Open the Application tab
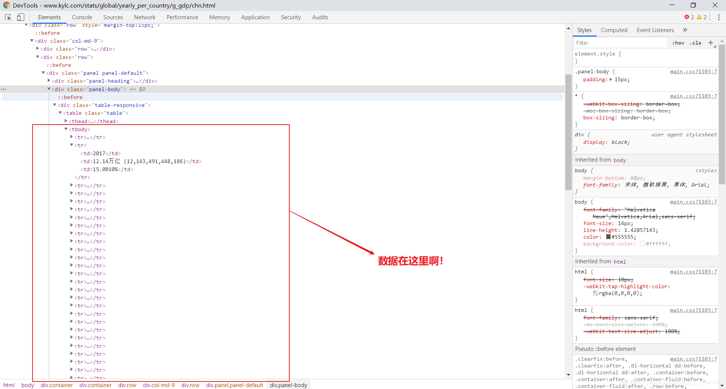The height and width of the screenshot is (389, 726). coord(255,17)
